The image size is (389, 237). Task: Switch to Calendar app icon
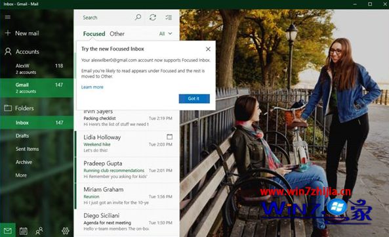click(x=24, y=231)
